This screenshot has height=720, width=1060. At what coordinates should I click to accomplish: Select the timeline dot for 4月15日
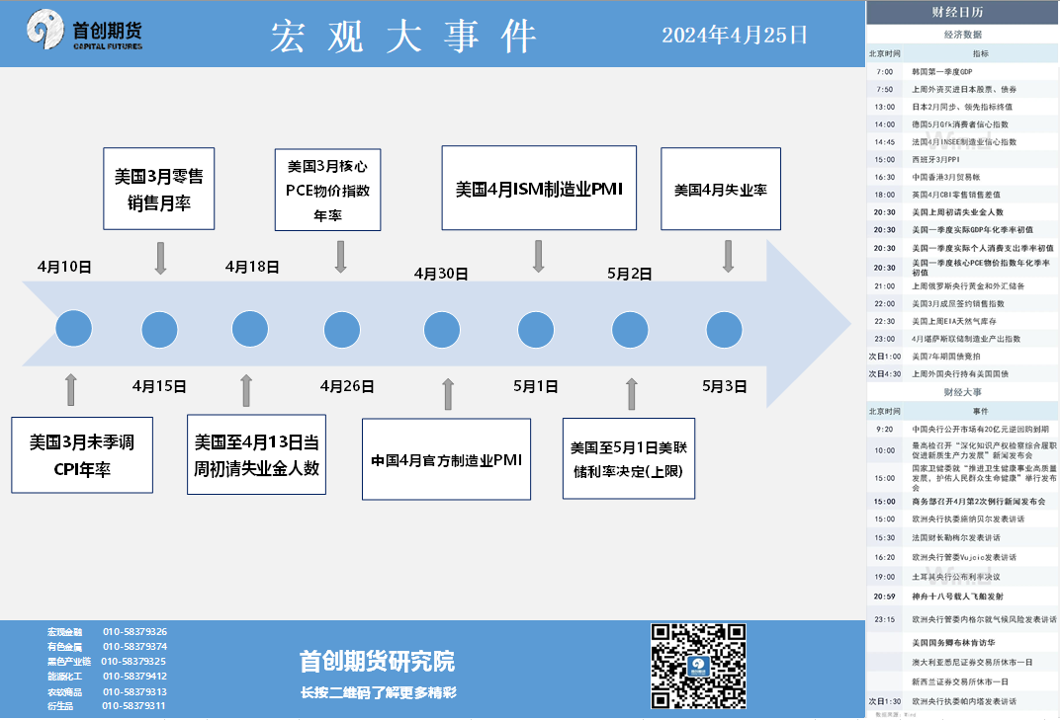pyautogui.click(x=159, y=330)
